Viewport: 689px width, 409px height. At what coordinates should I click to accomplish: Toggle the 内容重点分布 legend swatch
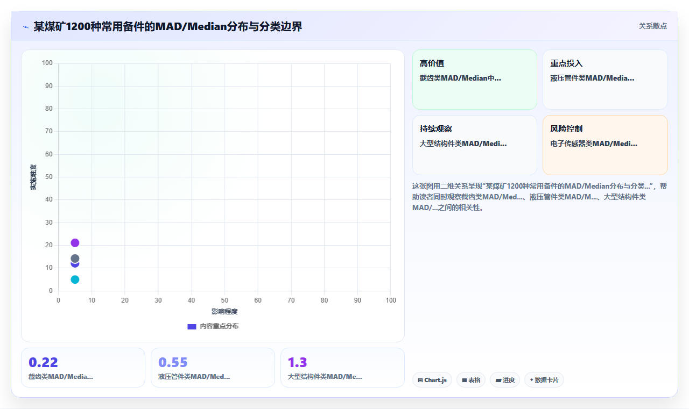[192, 326]
